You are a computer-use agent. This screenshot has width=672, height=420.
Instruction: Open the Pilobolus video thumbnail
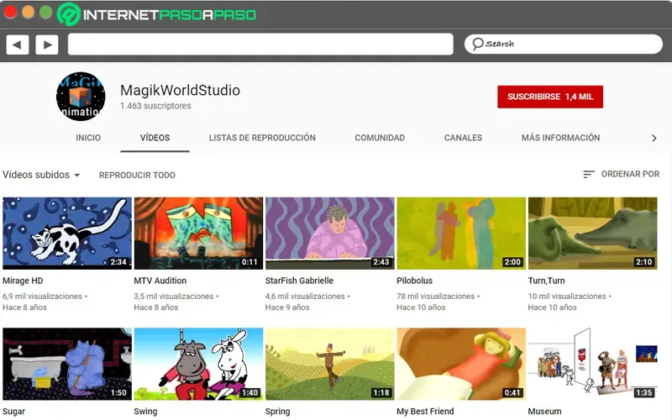[x=461, y=234]
